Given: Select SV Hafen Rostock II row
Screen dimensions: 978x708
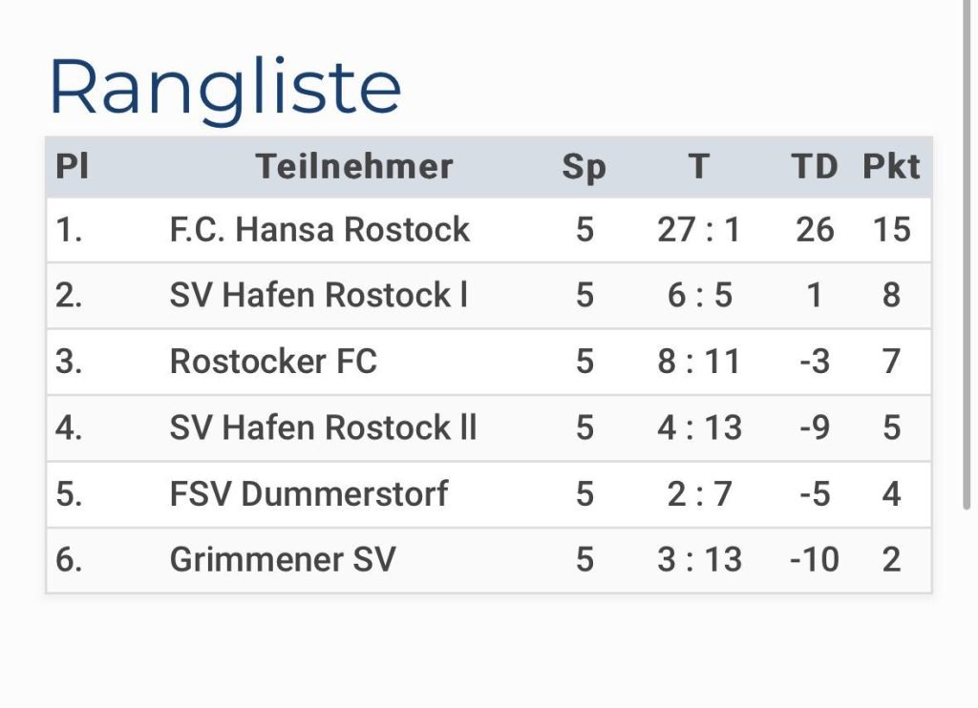Looking at the screenshot, I should pos(489,427).
